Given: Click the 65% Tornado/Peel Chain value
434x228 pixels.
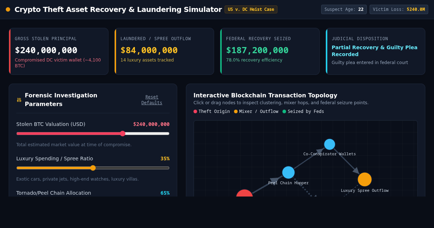Looking at the screenshot, I should point(165,193).
